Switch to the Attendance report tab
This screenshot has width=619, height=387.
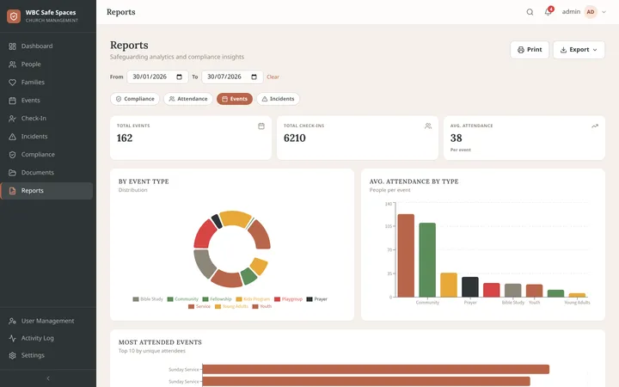(188, 99)
